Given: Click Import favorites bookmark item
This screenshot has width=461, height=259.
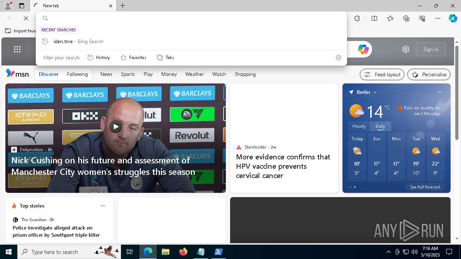Looking at the screenshot, I should point(21,31).
